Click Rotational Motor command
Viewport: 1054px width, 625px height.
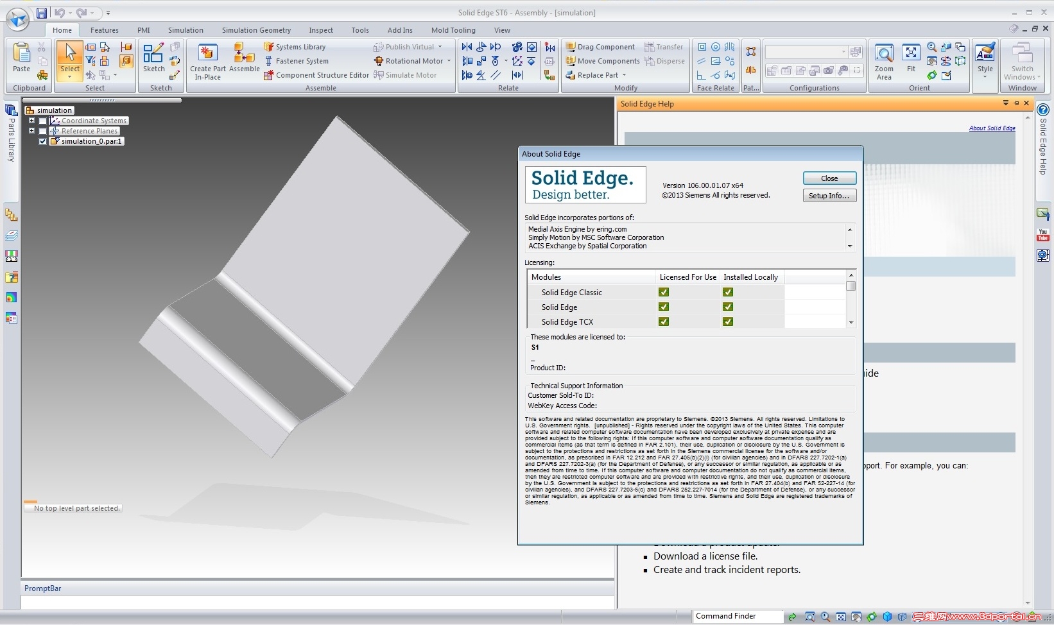pos(408,61)
